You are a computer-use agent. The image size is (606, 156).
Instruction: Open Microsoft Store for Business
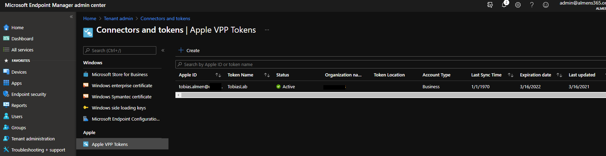(119, 74)
